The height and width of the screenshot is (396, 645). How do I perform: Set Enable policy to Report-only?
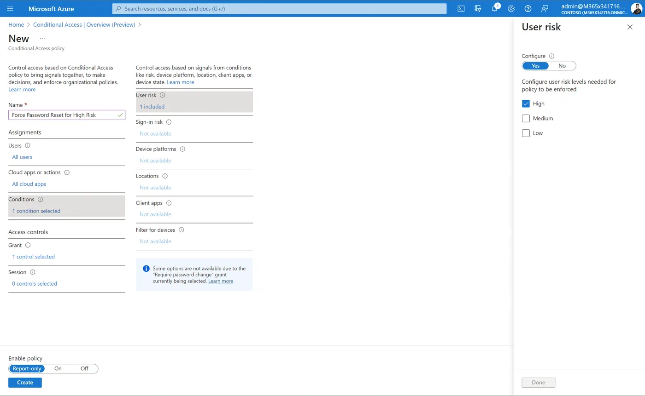(27, 368)
